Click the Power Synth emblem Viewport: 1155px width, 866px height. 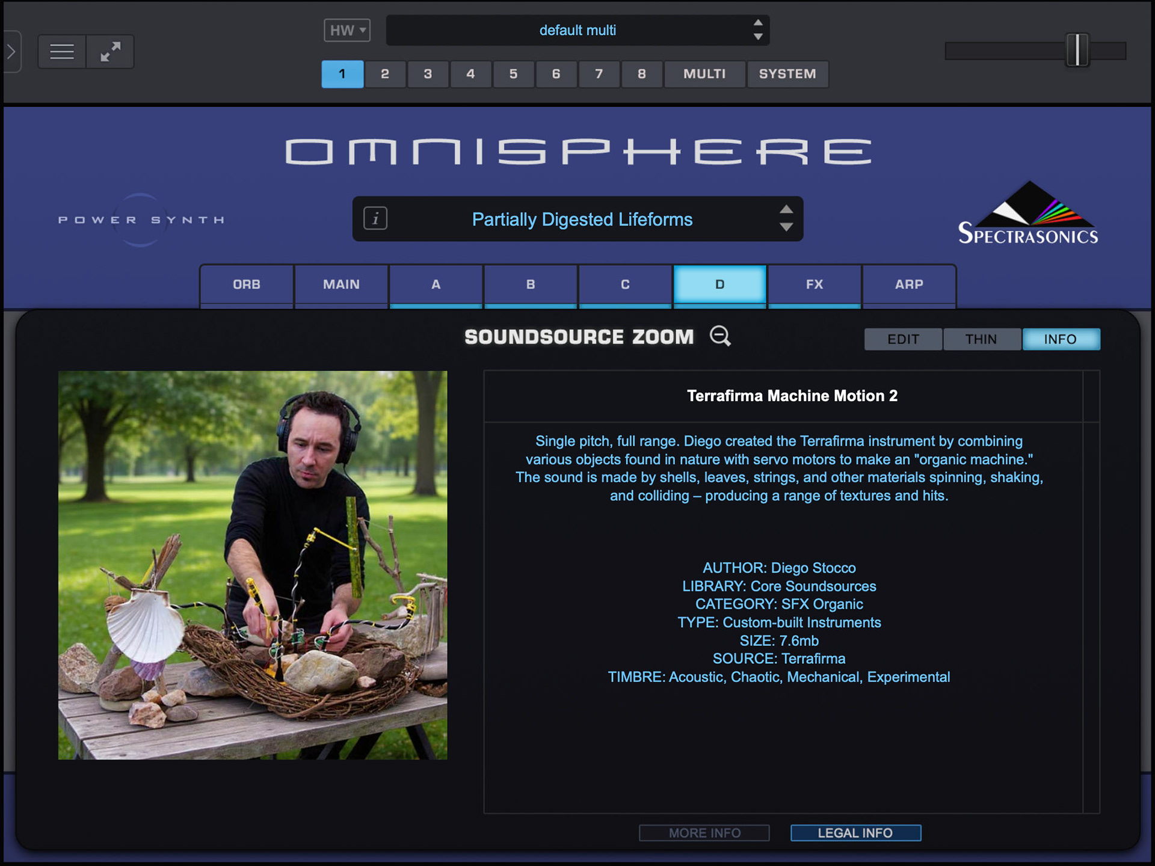point(141,220)
